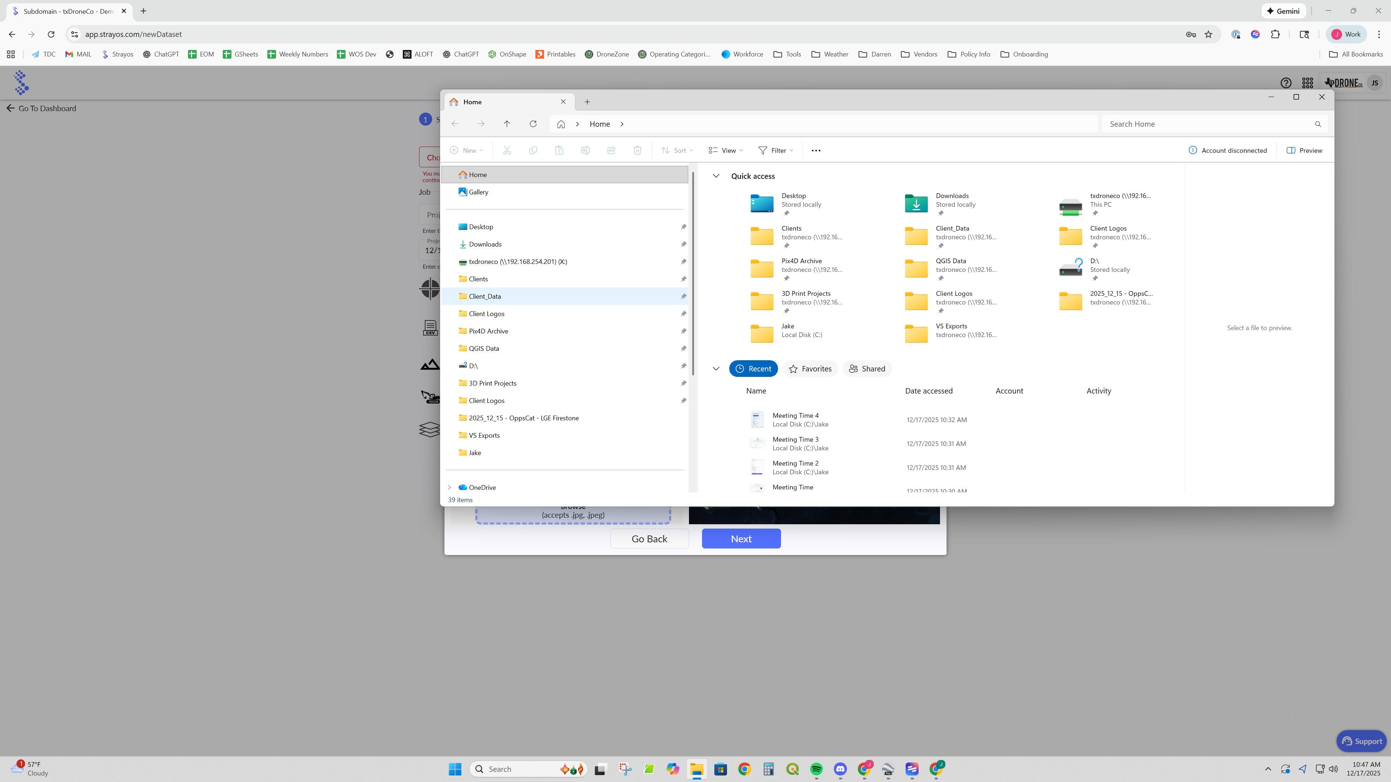Click the Gemini button in Chrome
The height and width of the screenshot is (782, 1391).
click(1283, 11)
